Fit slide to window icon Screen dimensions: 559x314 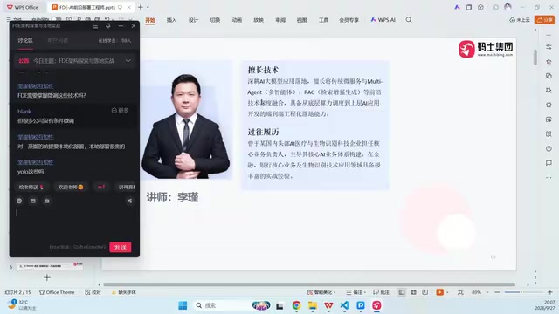(460, 292)
